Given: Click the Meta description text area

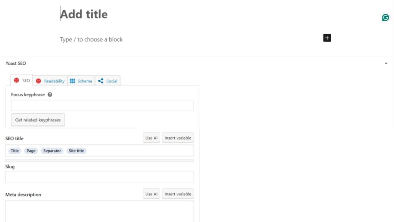Looking at the screenshot, I should 99,211.
